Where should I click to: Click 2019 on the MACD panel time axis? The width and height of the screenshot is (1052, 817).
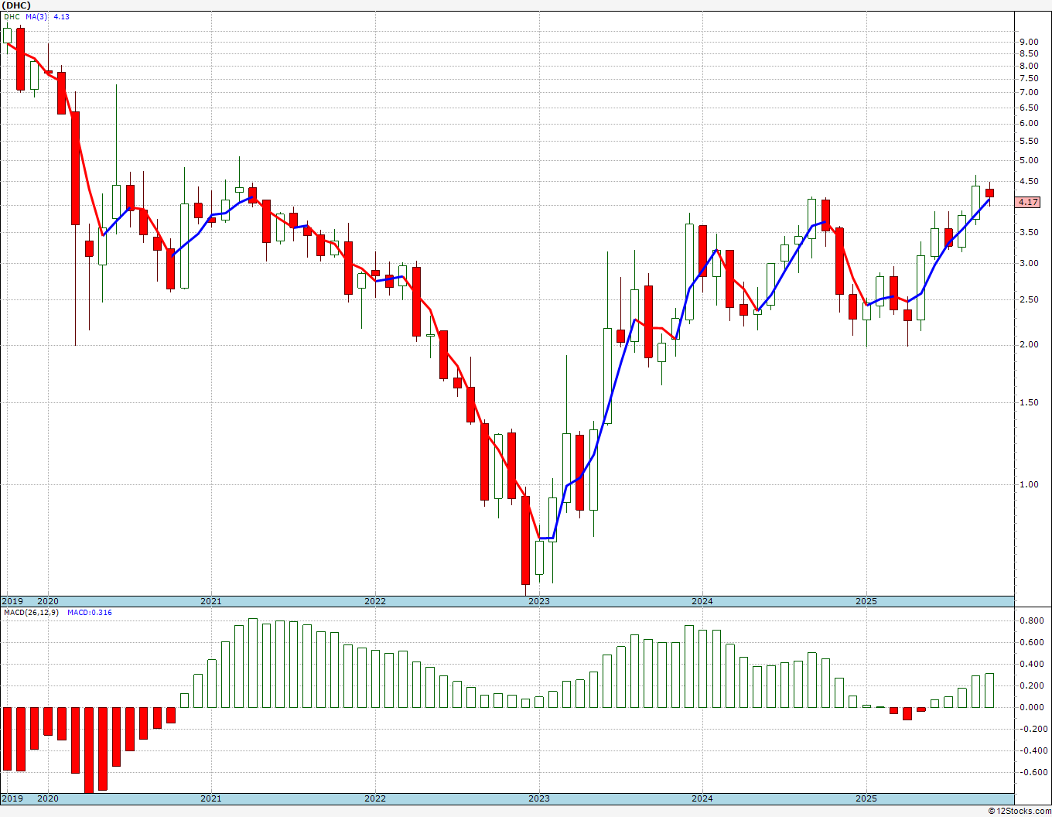point(12,798)
